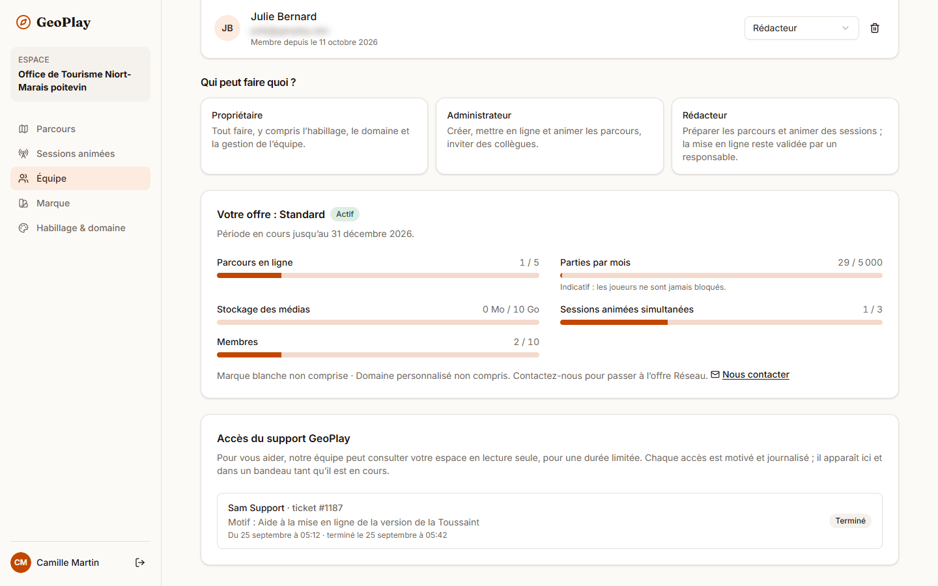Viewport: 938px width, 586px height.
Task: Delete member Julie Bernard with trash icon
Action: (x=875, y=28)
